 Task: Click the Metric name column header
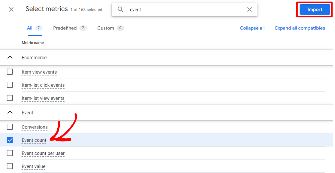pyautogui.click(x=33, y=43)
